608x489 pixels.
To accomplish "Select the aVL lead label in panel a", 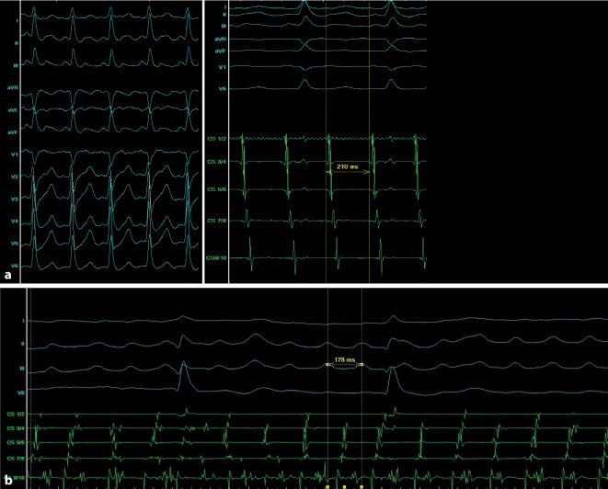I will coord(12,110).
